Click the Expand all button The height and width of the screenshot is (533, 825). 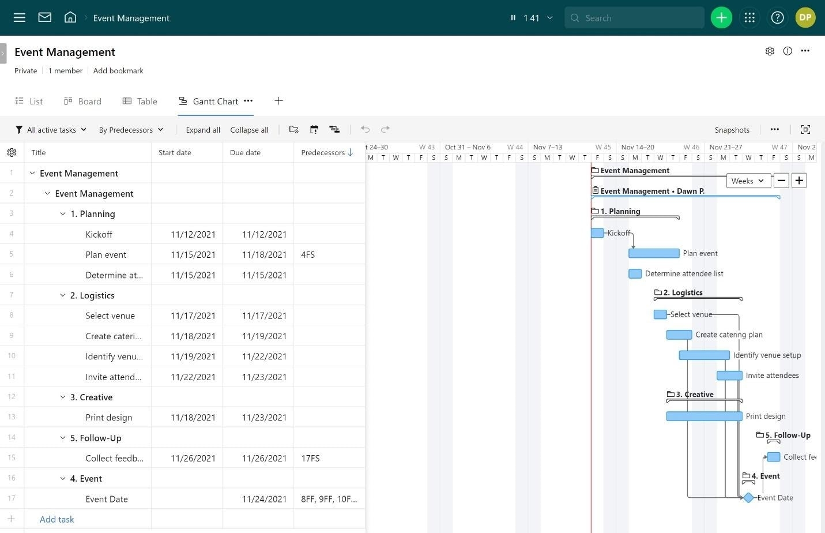pos(202,129)
